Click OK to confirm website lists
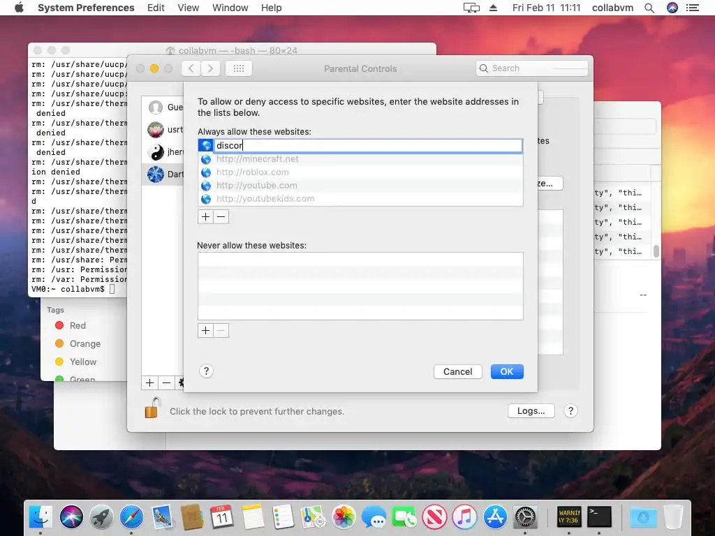This screenshot has width=715, height=536. point(507,371)
